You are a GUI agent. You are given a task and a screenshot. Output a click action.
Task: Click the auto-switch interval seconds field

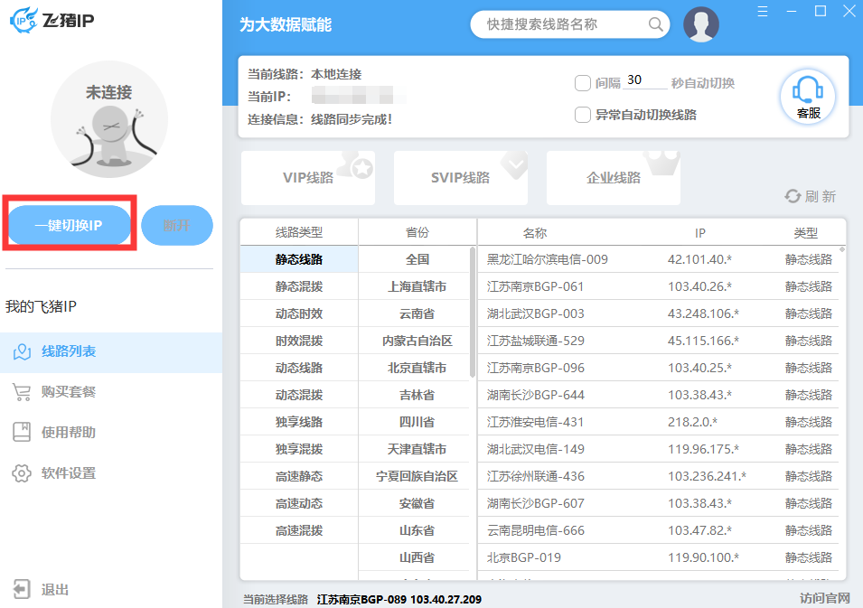coord(644,80)
